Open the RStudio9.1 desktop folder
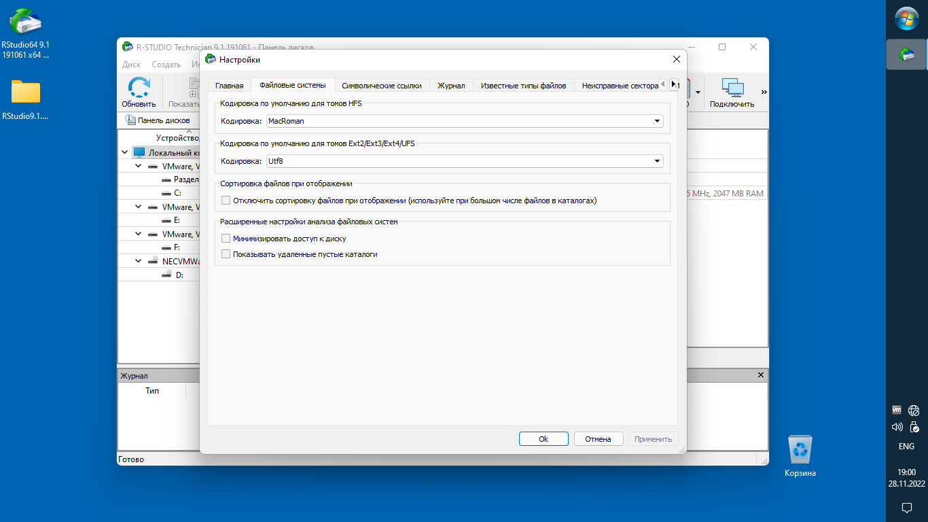The width and height of the screenshot is (928, 522). tap(25, 92)
